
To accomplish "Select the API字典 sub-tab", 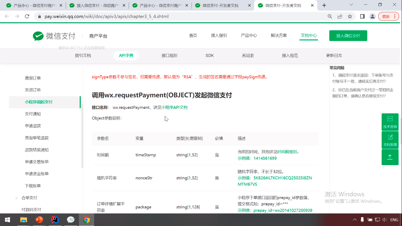I will (x=126, y=56).
